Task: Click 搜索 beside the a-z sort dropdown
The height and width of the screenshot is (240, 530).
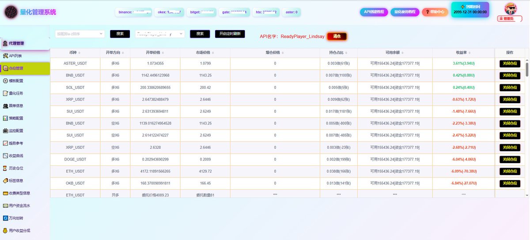Action: tap(120, 34)
